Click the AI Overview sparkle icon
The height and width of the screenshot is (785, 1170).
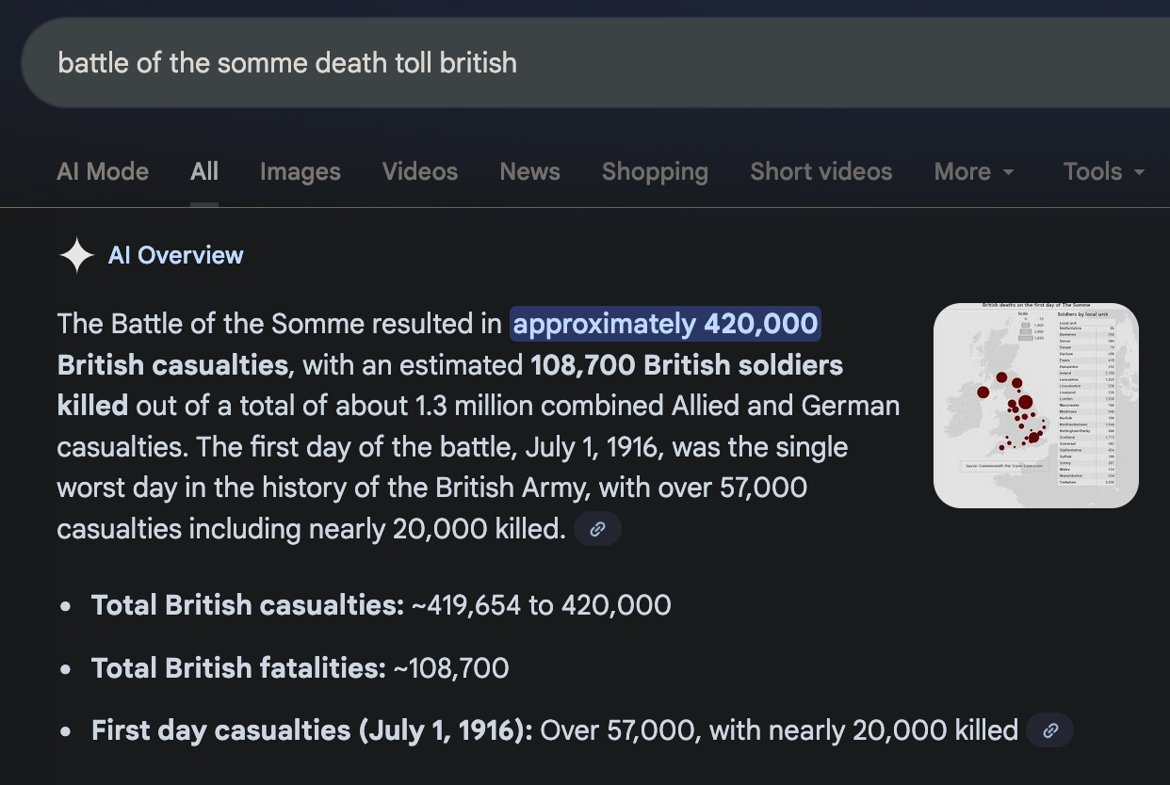[76, 255]
